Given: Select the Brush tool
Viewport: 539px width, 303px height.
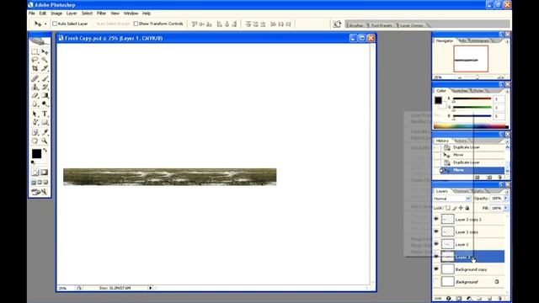Looking at the screenshot, I should pos(45,78).
